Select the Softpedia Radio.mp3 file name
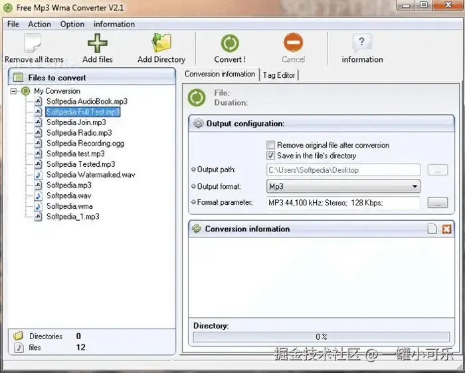Image resolution: width=465 pixels, height=373 pixels. [x=79, y=132]
